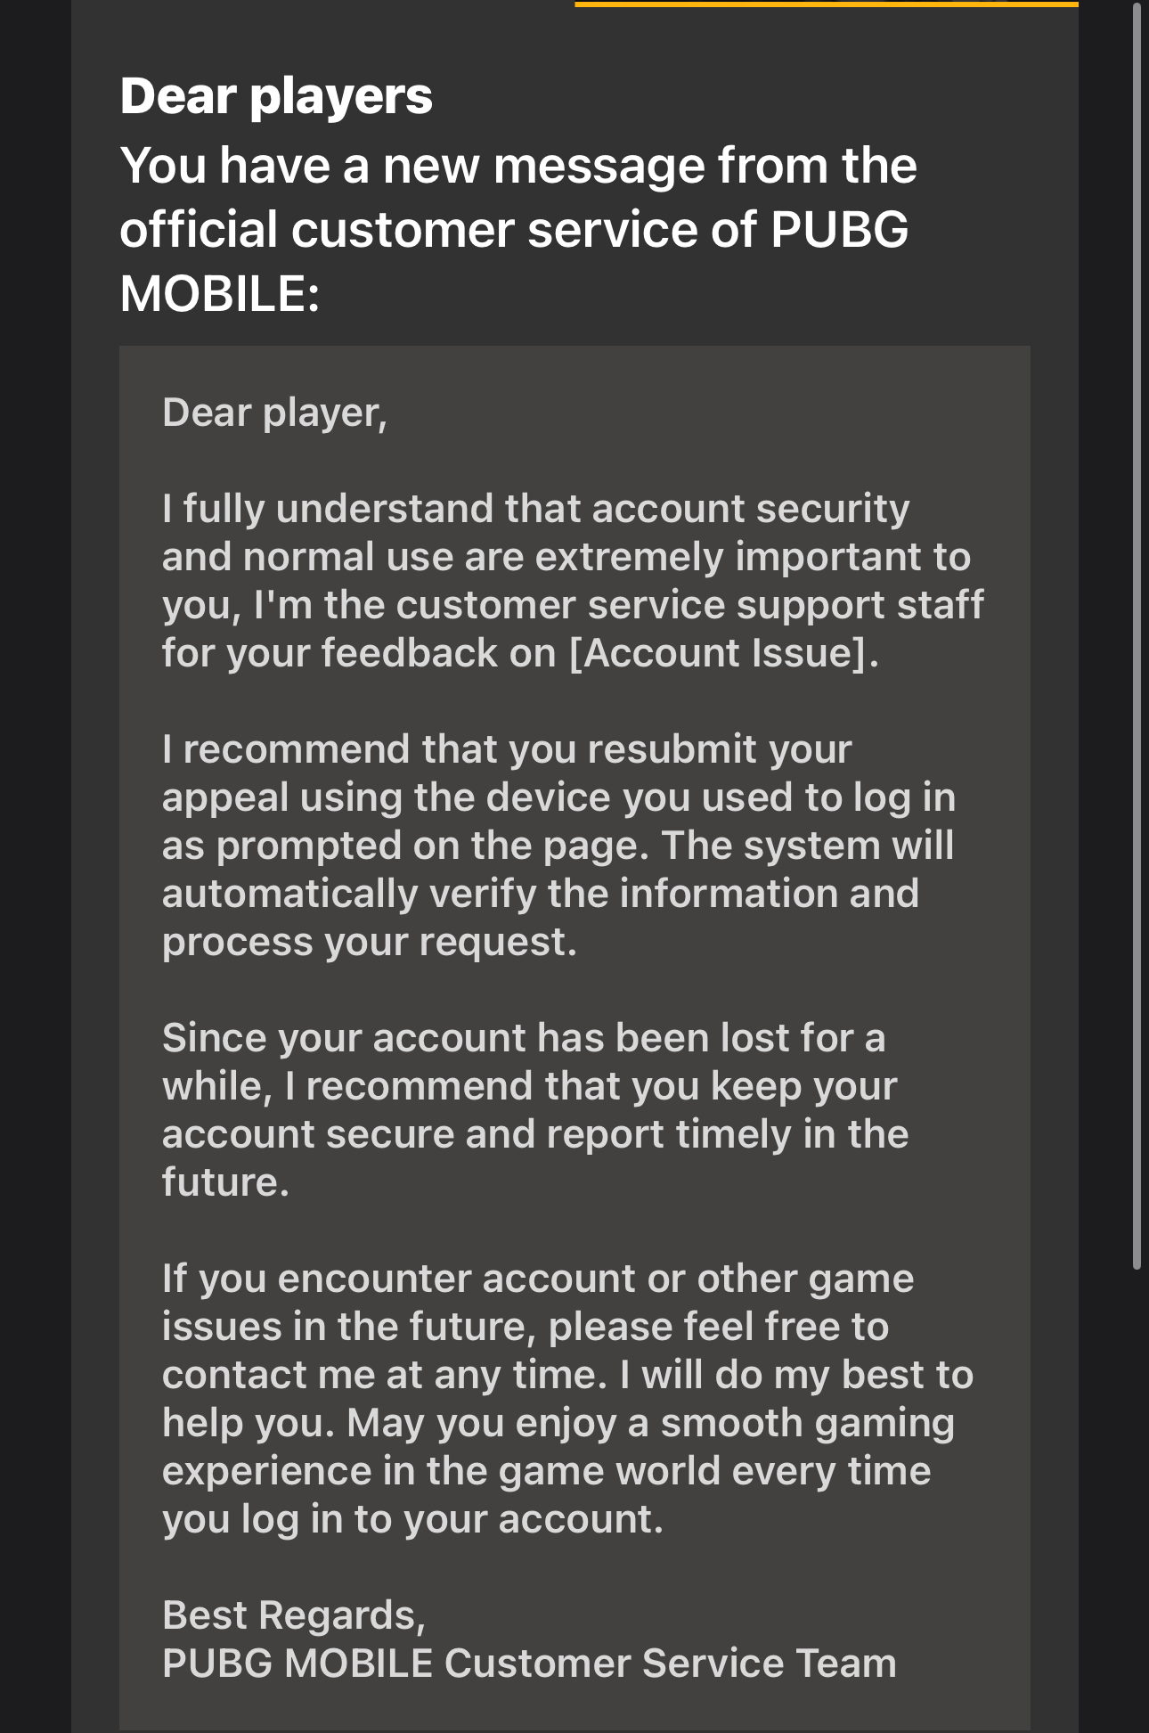Screen dimensions: 1149x1733
Task: Click the line "automatically verify the information and"
Action: (540, 894)
